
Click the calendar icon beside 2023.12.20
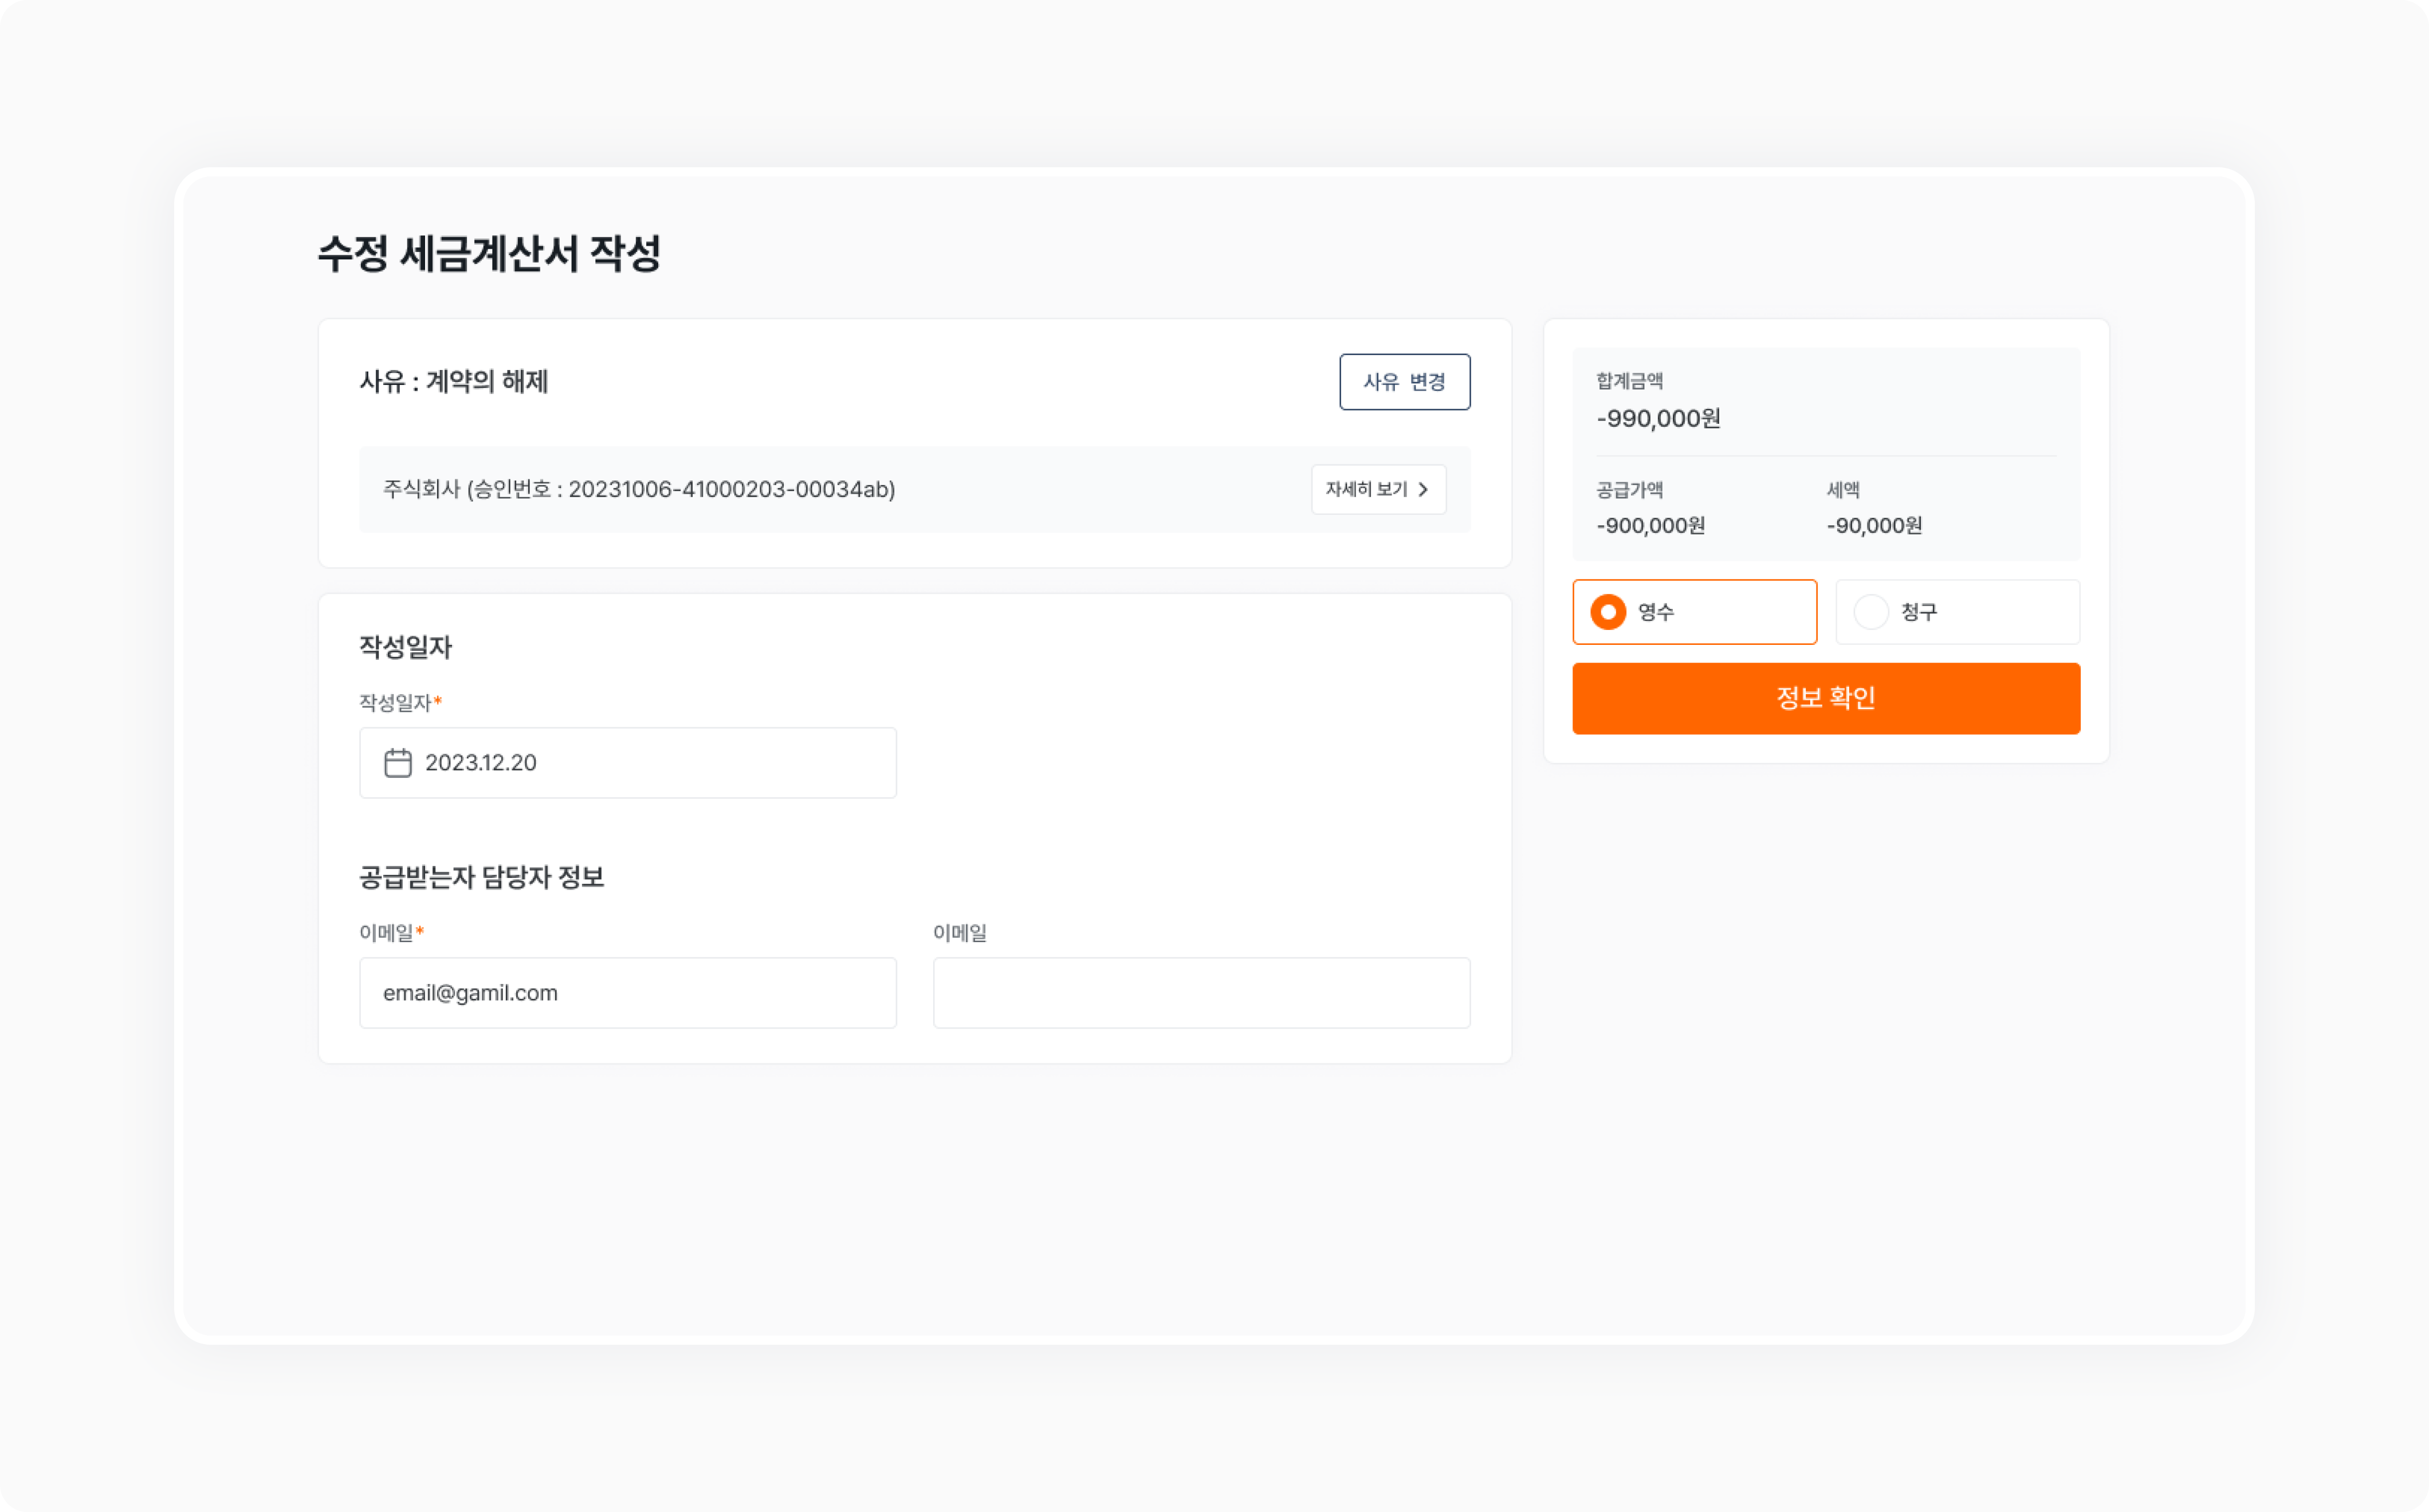398,762
